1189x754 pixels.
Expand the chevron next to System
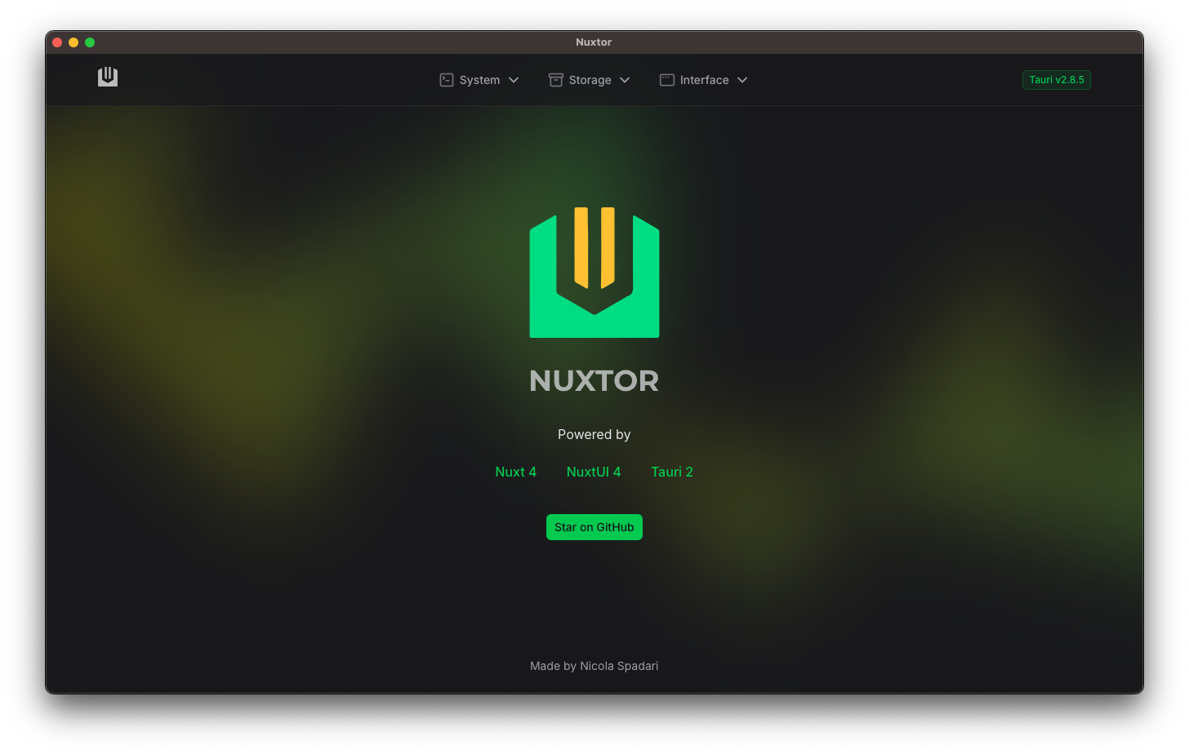tap(514, 80)
